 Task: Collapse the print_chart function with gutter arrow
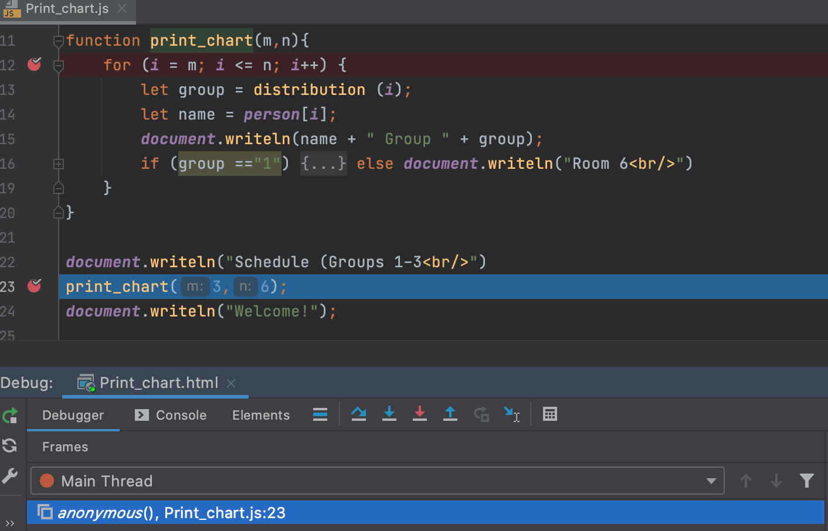[x=58, y=40]
